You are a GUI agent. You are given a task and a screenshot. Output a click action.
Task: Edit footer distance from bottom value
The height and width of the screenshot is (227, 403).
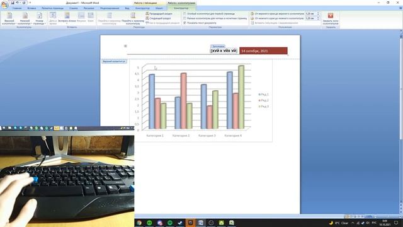click(x=310, y=18)
